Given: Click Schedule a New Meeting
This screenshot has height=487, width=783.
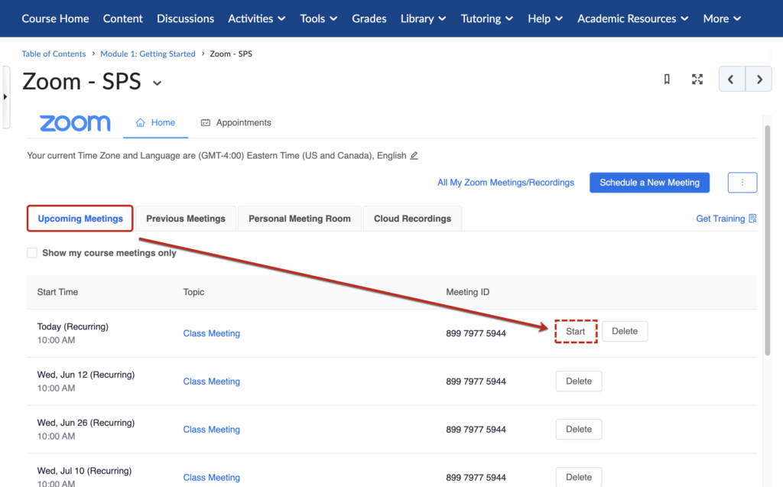Looking at the screenshot, I should pos(649,182).
